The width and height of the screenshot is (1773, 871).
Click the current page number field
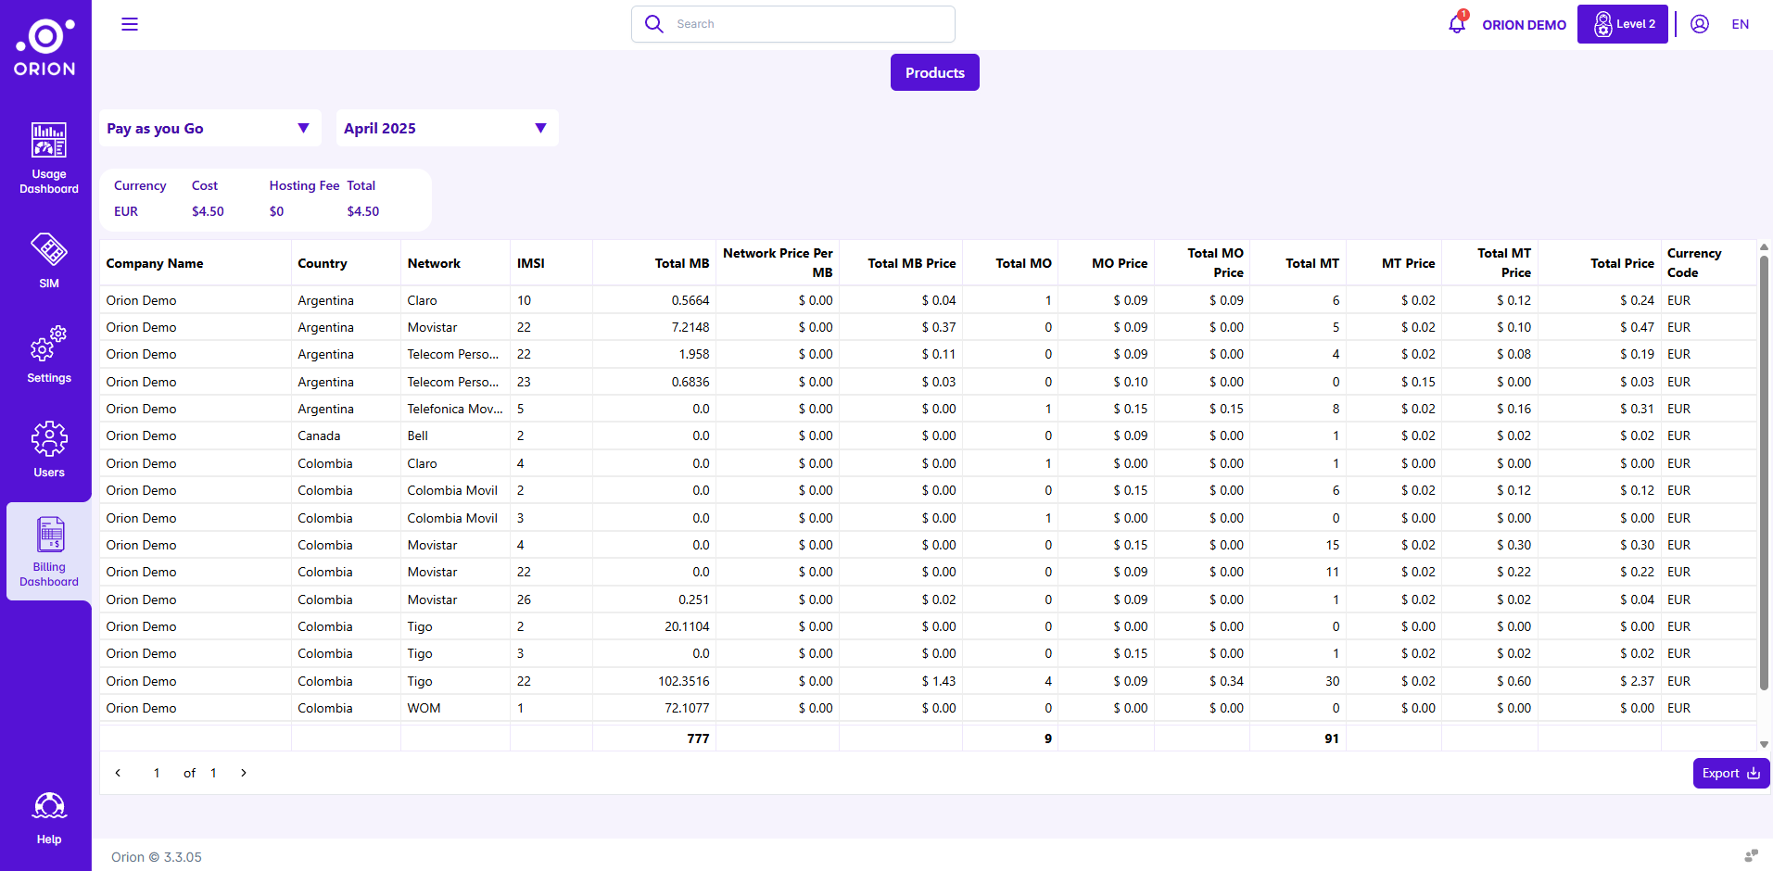coord(157,773)
